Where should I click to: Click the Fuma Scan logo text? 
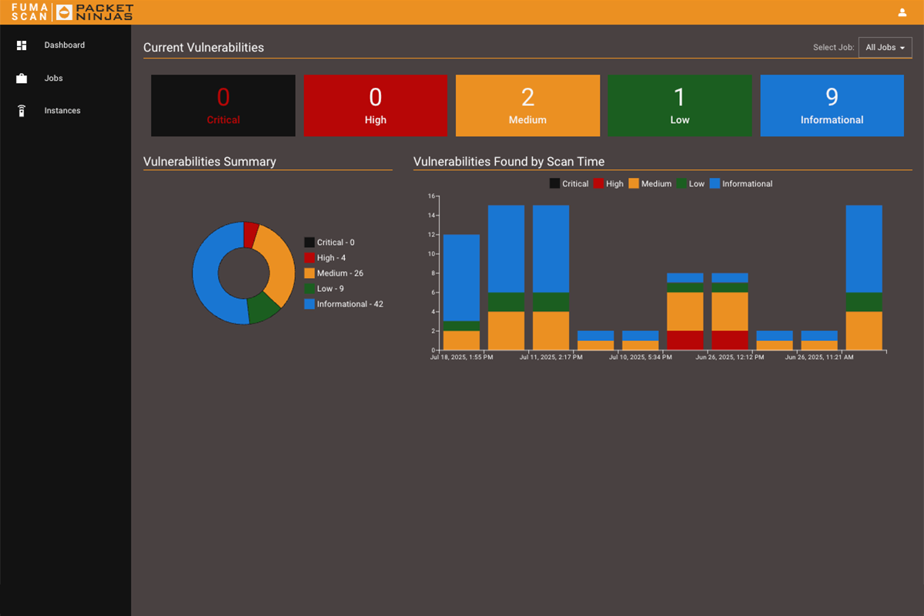pos(29,12)
